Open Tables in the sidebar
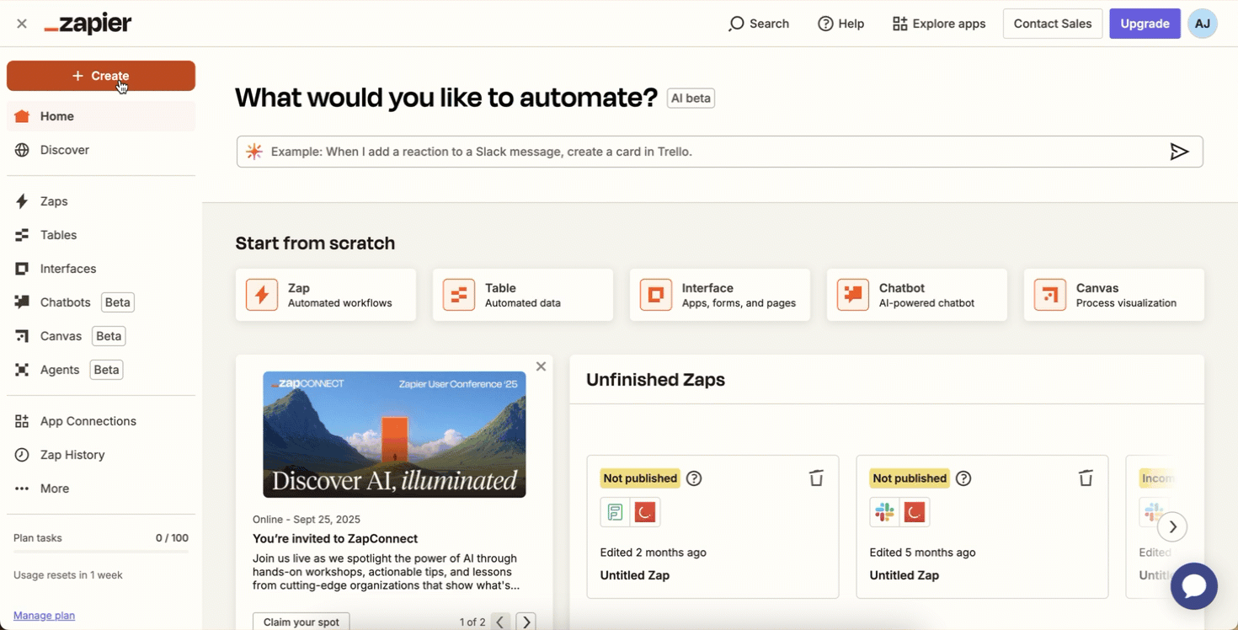 (x=101, y=235)
